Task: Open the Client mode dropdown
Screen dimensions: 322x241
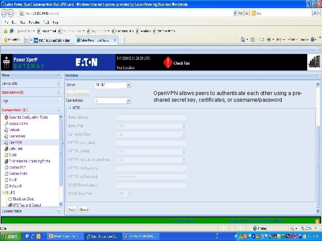Action: pyautogui.click(x=128, y=85)
